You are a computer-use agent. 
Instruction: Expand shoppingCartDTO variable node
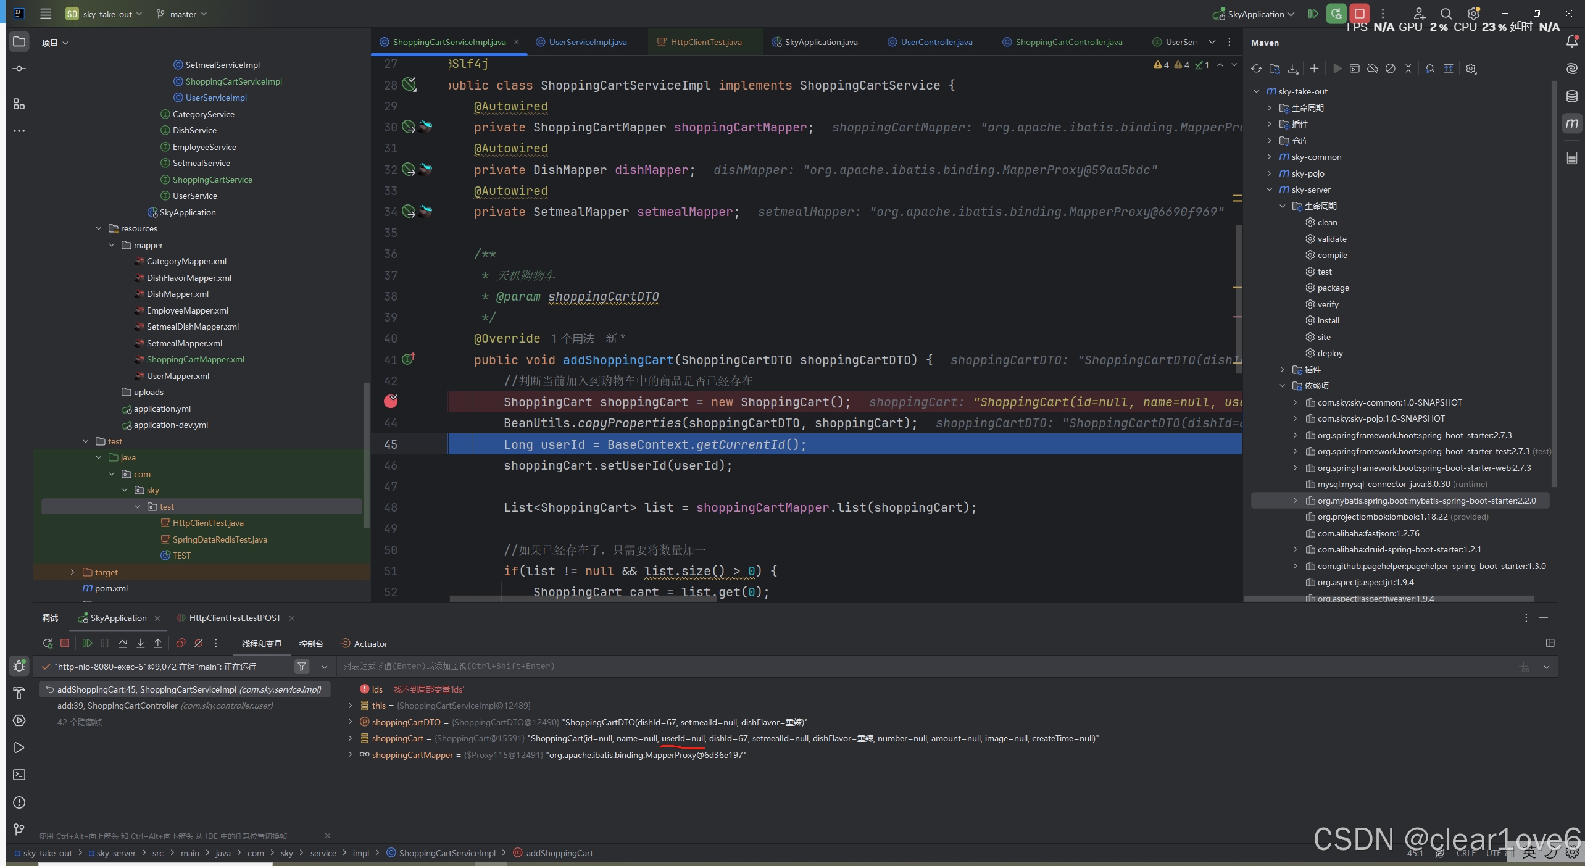point(351,722)
